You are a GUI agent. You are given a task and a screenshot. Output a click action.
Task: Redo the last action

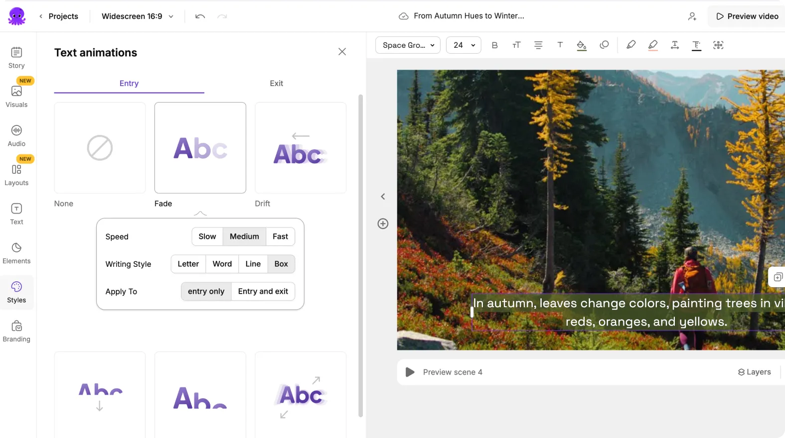tap(222, 16)
